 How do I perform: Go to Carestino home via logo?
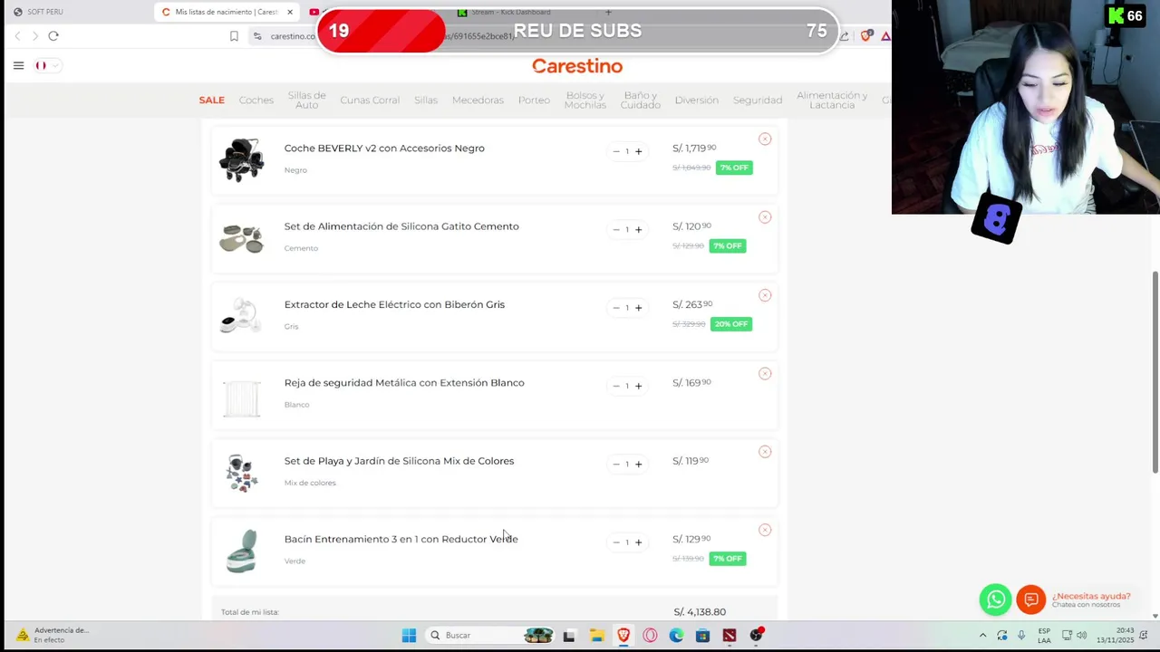coord(577,66)
